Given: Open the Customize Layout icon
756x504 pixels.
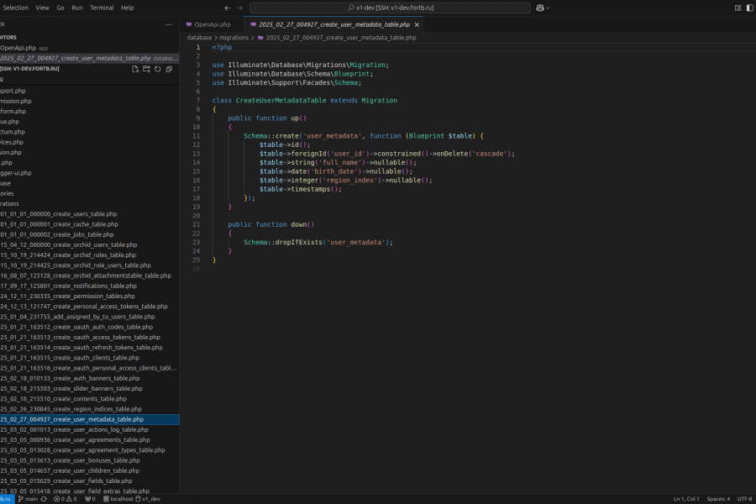Looking at the screenshot, I should (x=738, y=8).
